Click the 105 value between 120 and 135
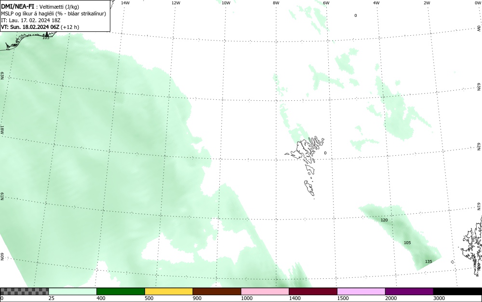The height and width of the screenshot is (302, 482). tap(407, 243)
